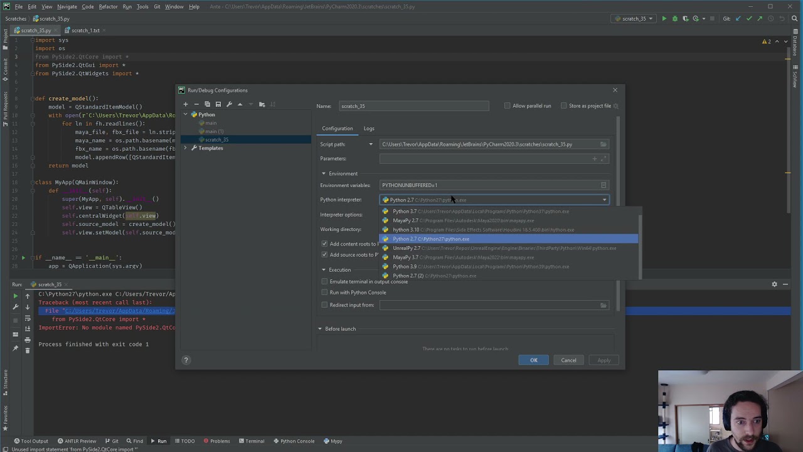The width and height of the screenshot is (803, 452).
Task: Enable Allow parallel run
Action: point(508,106)
